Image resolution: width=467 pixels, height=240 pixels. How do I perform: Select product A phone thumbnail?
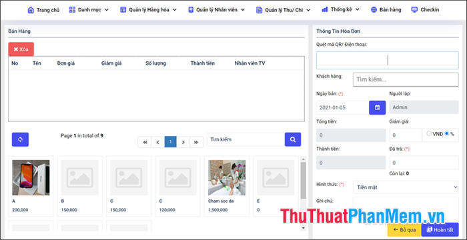31,177
